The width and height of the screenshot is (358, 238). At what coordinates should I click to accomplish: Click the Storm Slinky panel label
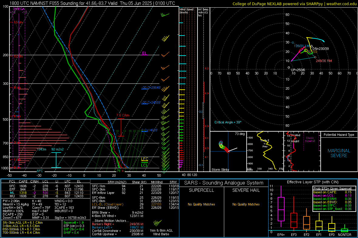tap(220, 170)
